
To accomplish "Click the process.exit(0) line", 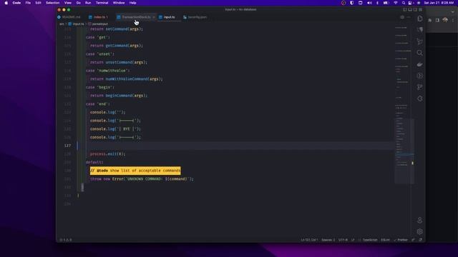I will [x=107, y=154].
